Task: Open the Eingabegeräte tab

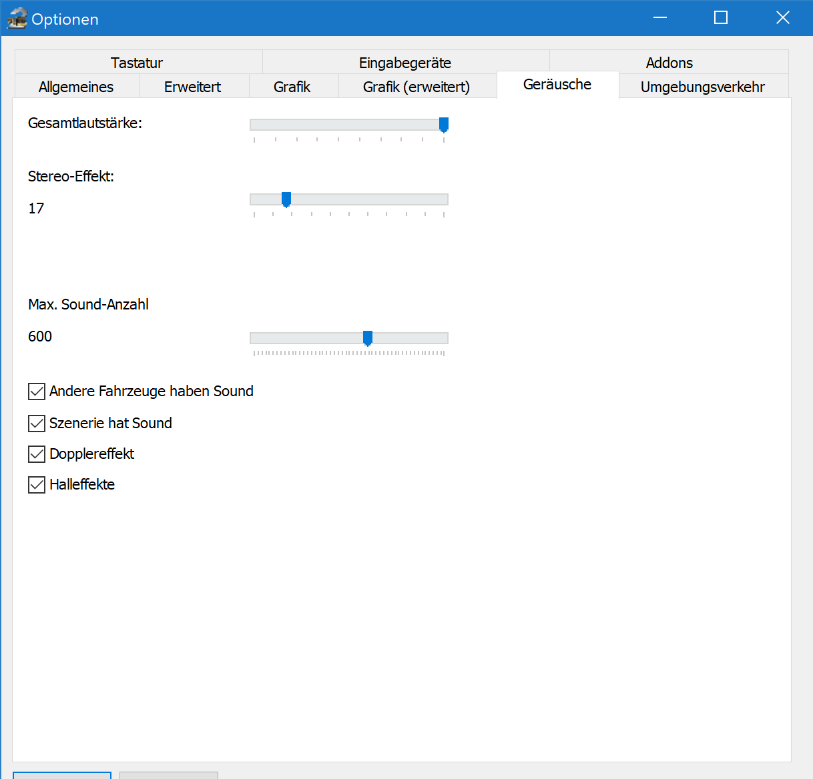Action: pyautogui.click(x=405, y=63)
